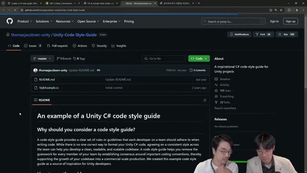Focus the Search or jump to field

click(x=234, y=21)
